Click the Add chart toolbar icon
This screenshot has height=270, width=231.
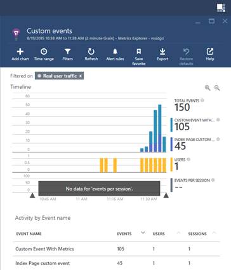tap(20, 51)
